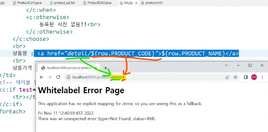Image resolution: width=268 pixels, height=132 pixels.
Task: Click the '상품가격' line in the editor
Action: (x=22, y=68)
